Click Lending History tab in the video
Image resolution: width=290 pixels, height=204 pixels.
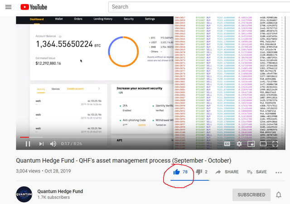coord(103,19)
